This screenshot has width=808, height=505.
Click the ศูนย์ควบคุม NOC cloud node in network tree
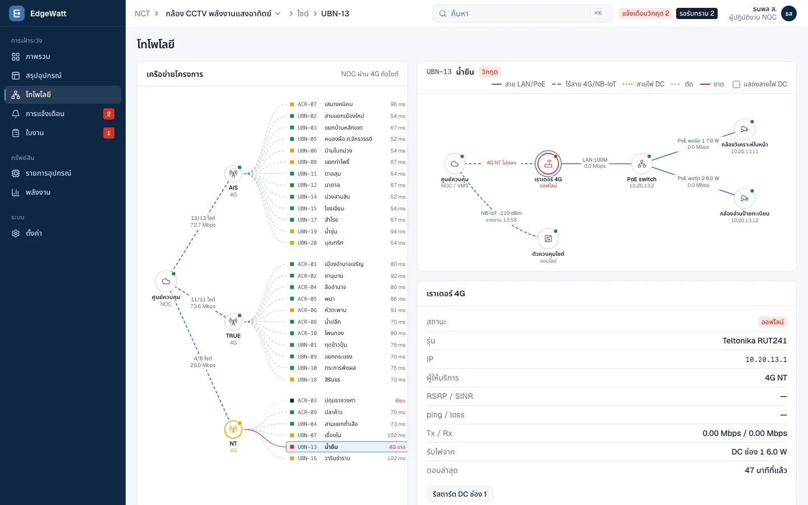tap(166, 281)
